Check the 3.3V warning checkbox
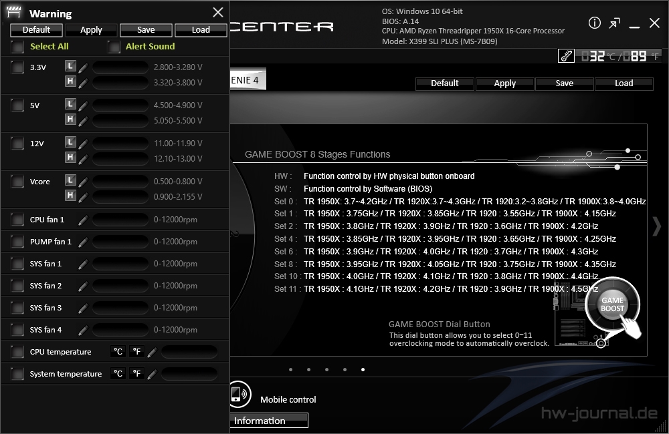 (x=17, y=67)
